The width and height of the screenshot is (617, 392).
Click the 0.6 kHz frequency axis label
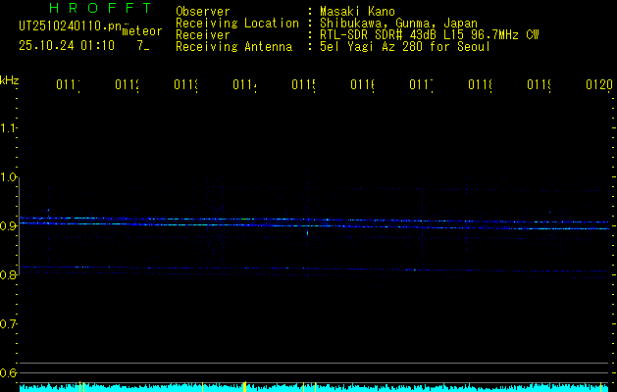click(9, 372)
